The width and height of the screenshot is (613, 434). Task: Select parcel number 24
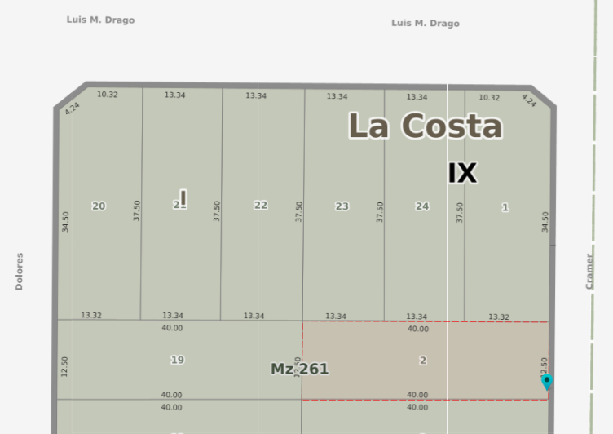point(421,206)
